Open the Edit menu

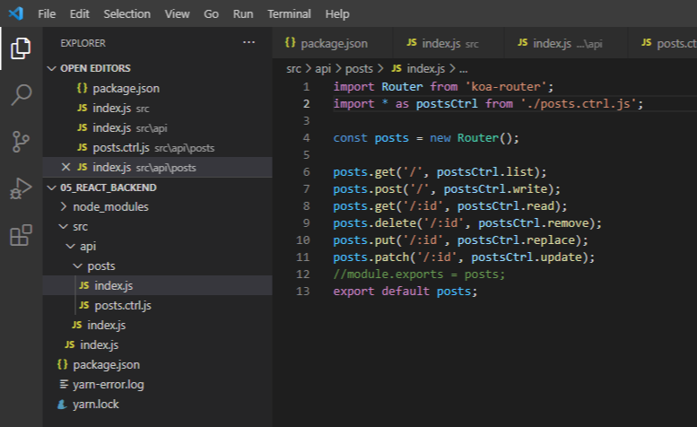[80, 13]
